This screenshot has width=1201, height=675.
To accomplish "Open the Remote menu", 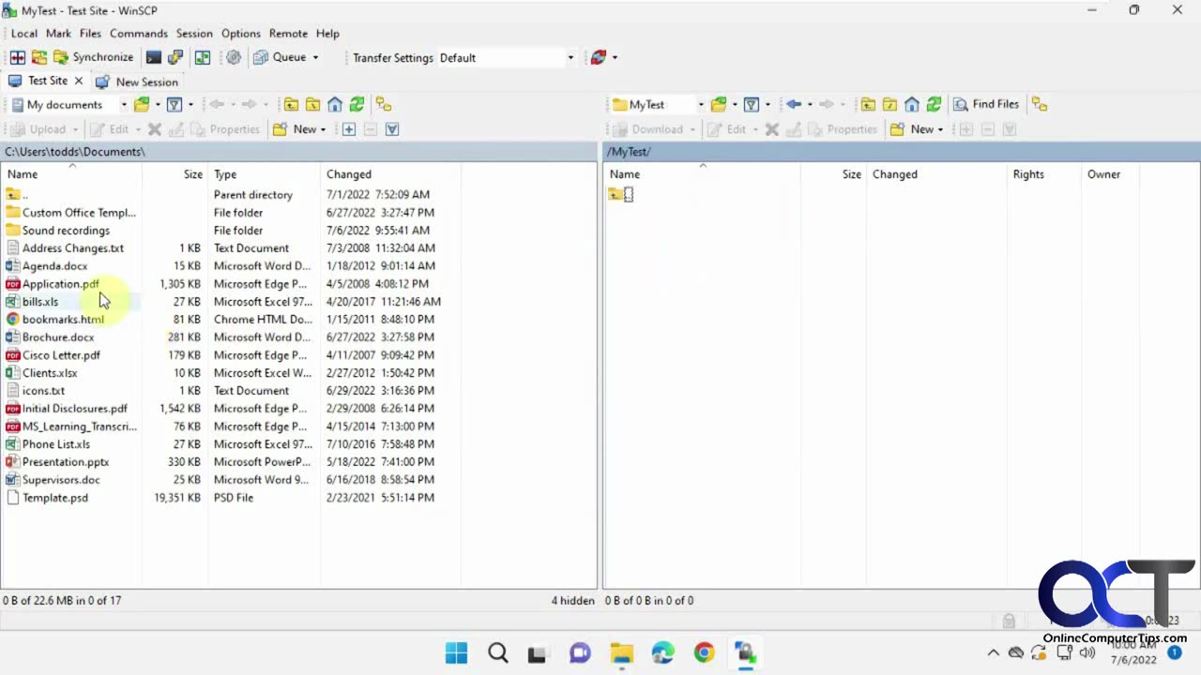I will coord(288,33).
